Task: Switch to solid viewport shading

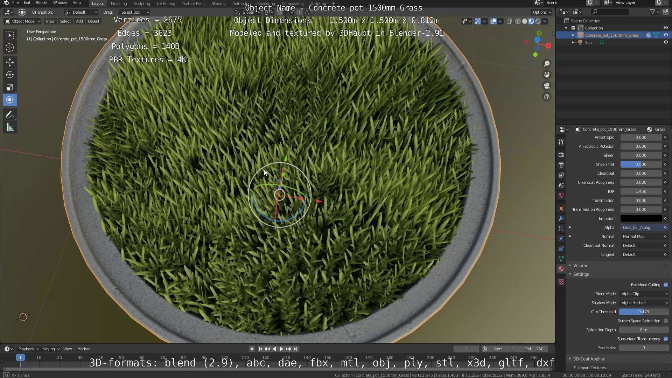Action: pos(525,21)
